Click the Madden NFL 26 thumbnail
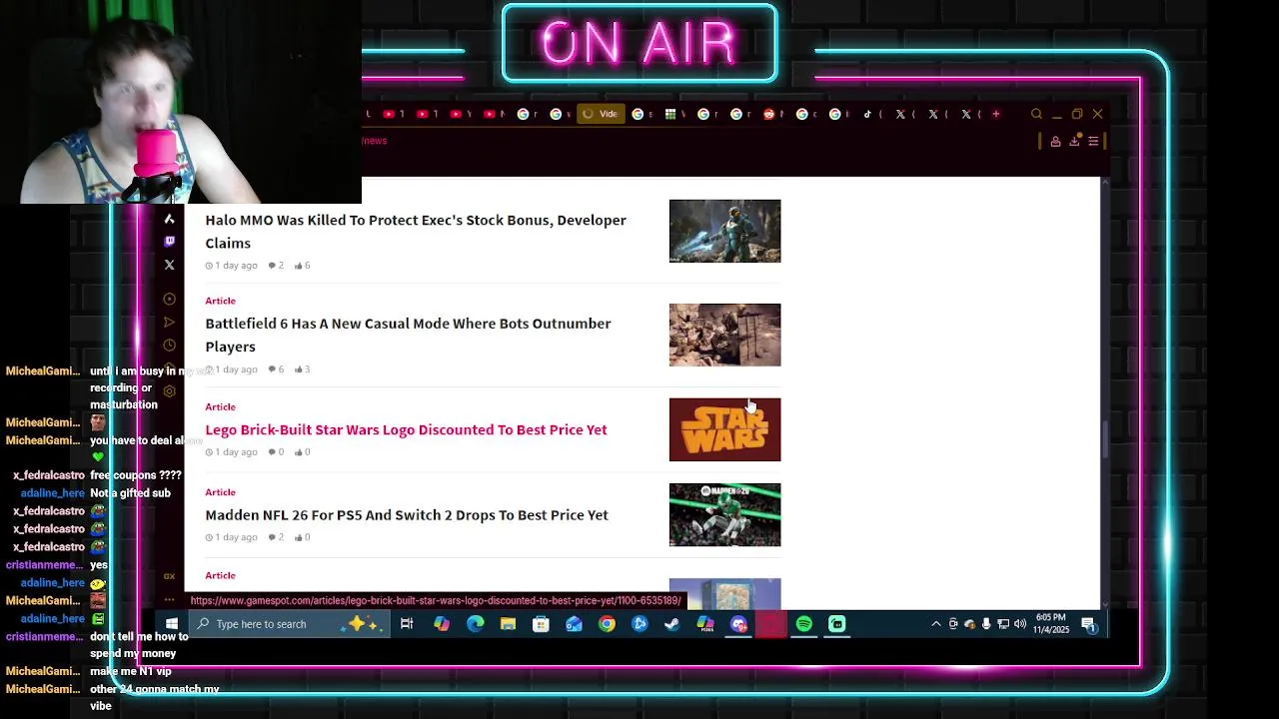 724,515
